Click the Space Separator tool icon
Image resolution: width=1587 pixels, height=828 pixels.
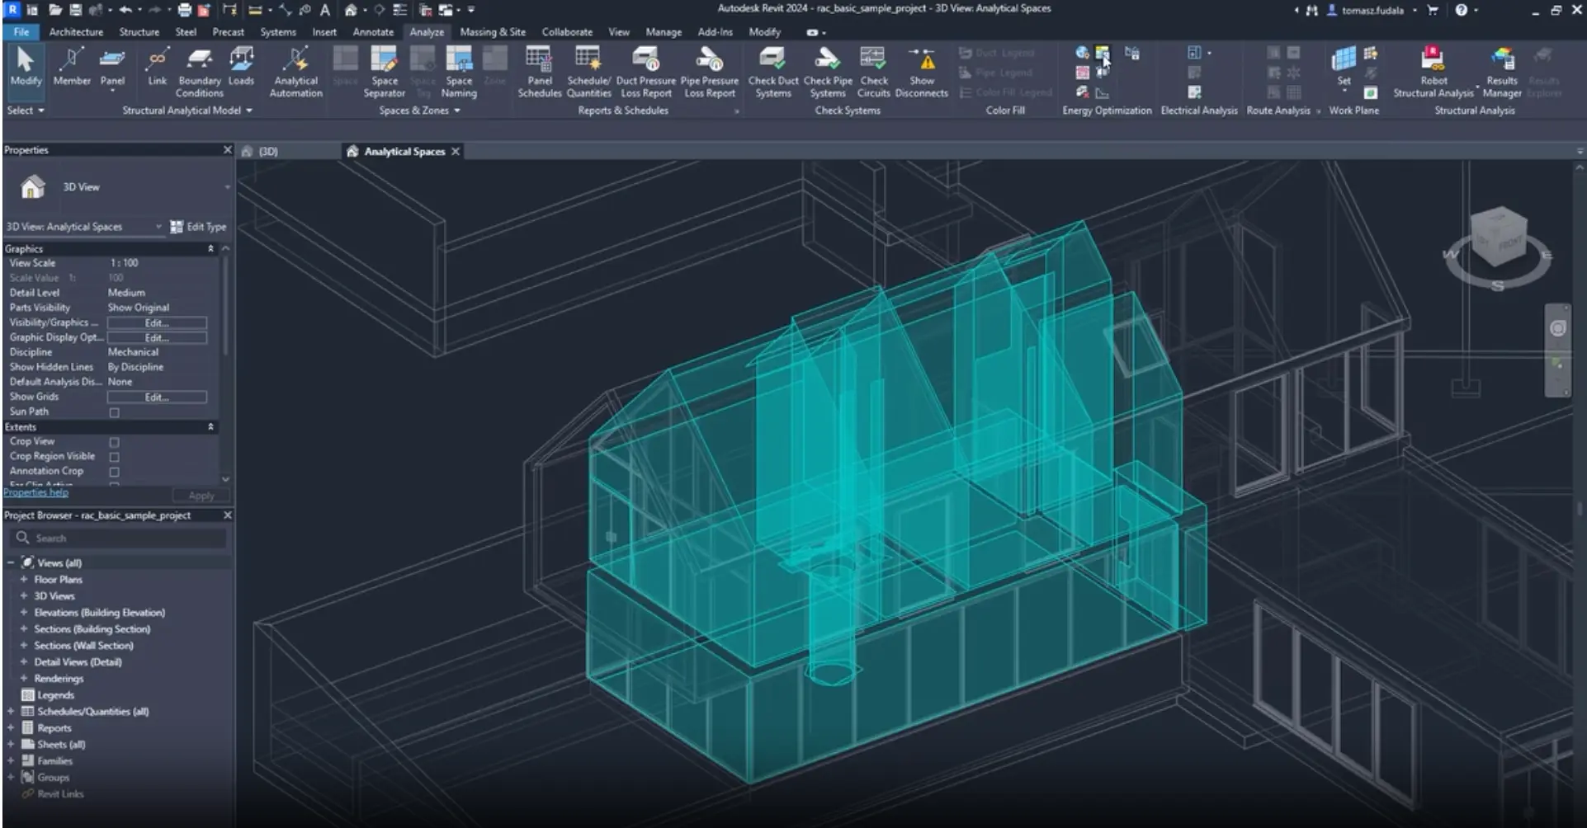tap(384, 59)
